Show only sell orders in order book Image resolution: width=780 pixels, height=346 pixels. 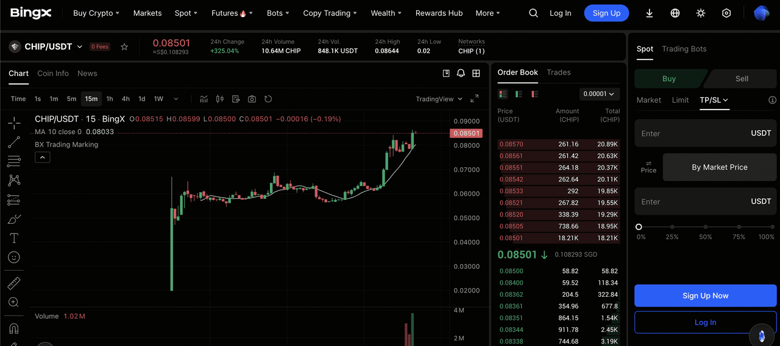pyautogui.click(x=534, y=94)
